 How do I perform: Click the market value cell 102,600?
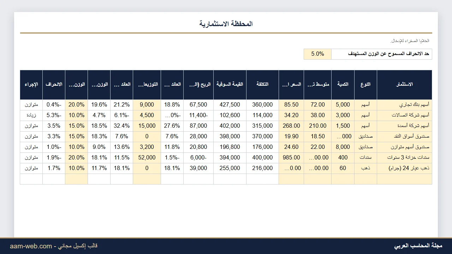[x=230, y=115]
